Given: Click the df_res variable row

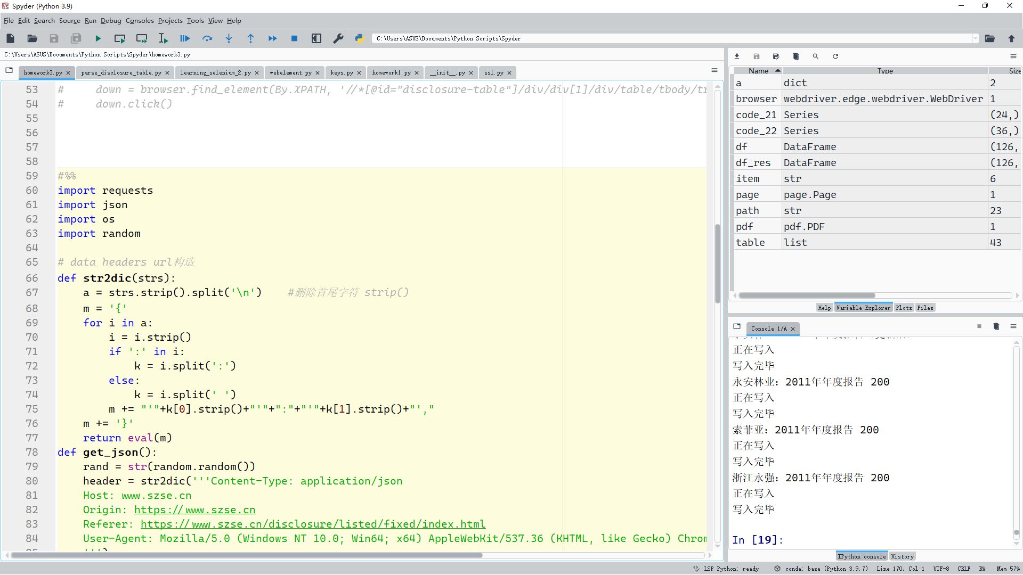Looking at the screenshot, I should (877, 163).
